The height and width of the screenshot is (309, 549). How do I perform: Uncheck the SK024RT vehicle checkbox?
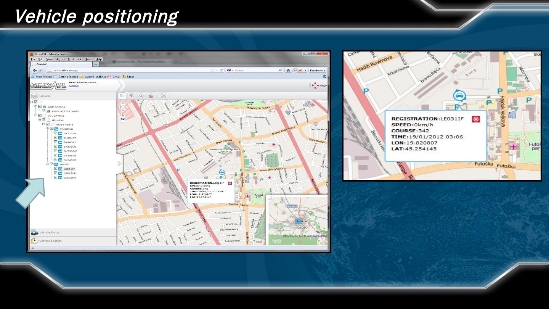(x=56, y=138)
